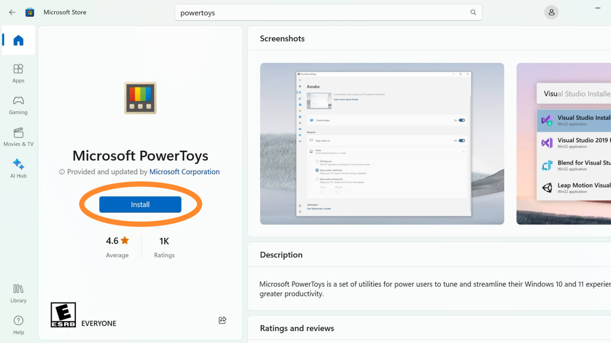Click inside the powertoys search field
Image resolution: width=611 pixels, height=343 pixels.
click(x=288, y=13)
